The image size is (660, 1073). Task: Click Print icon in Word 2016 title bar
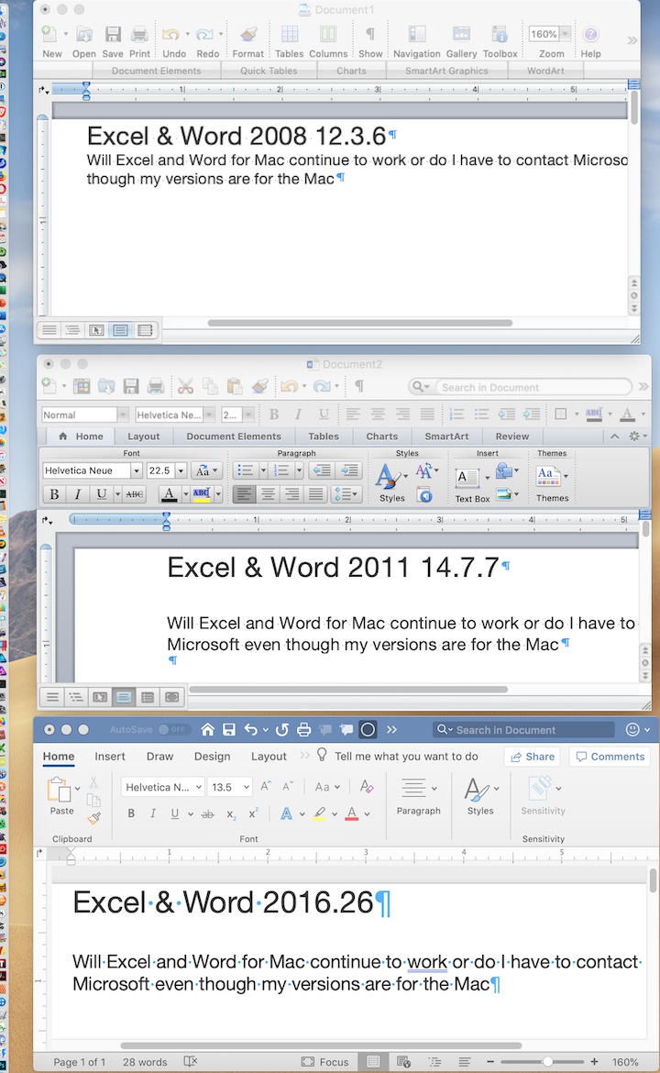(304, 729)
